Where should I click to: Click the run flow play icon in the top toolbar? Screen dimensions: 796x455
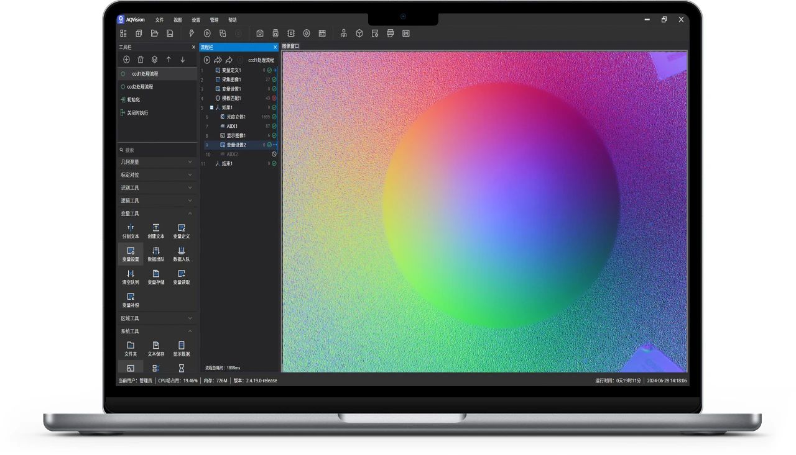click(x=207, y=34)
